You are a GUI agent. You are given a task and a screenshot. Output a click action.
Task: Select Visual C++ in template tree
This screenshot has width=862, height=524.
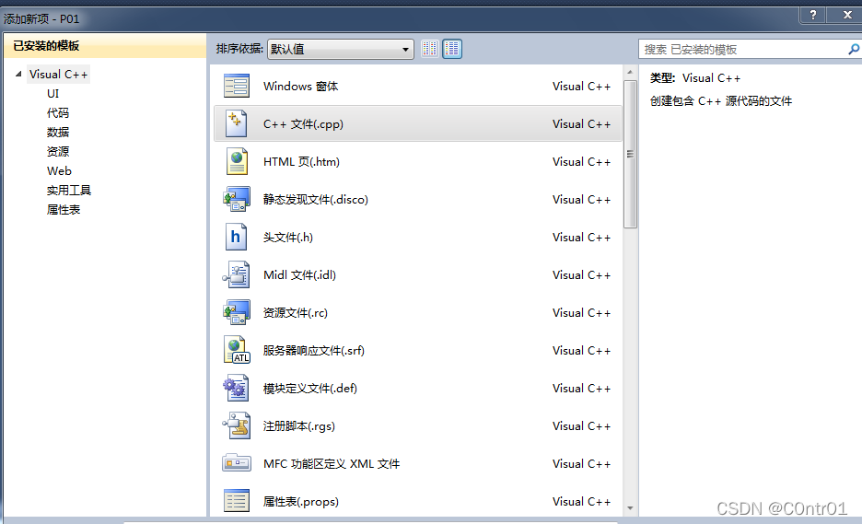[58, 75]
